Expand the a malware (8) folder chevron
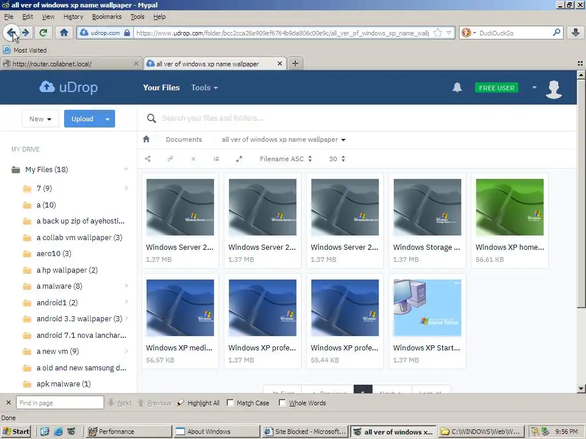 click(126, 286)
